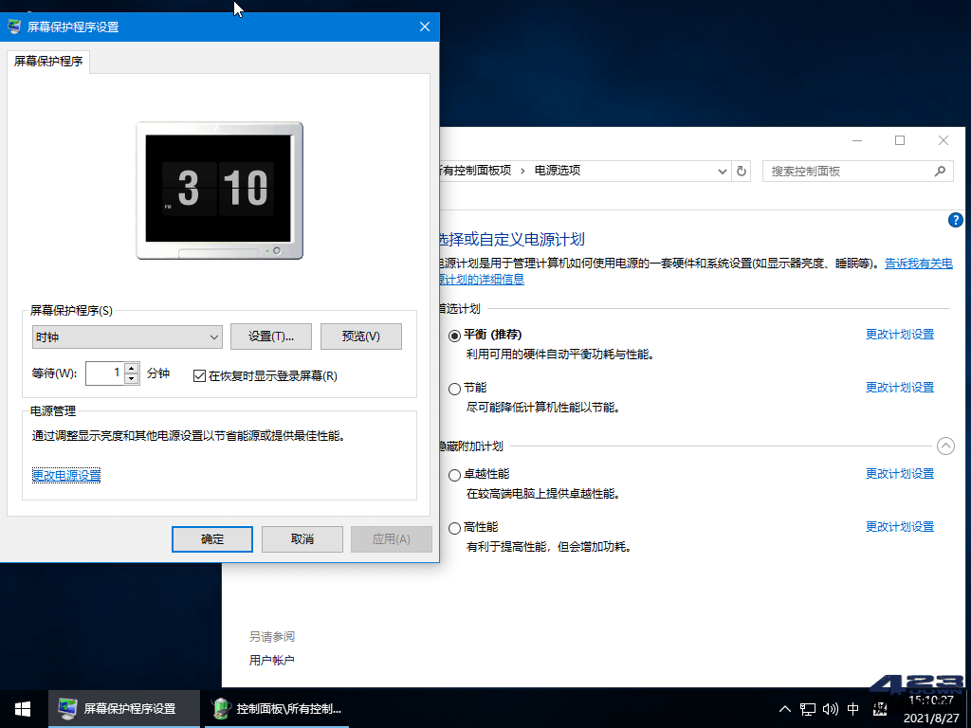Switch to the 屏幕保护程序 tab
The height and width of the screenshot is (728, 971).
pos(46,62)
